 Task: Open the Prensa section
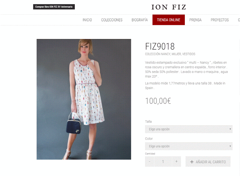click(x=195, y=20)
